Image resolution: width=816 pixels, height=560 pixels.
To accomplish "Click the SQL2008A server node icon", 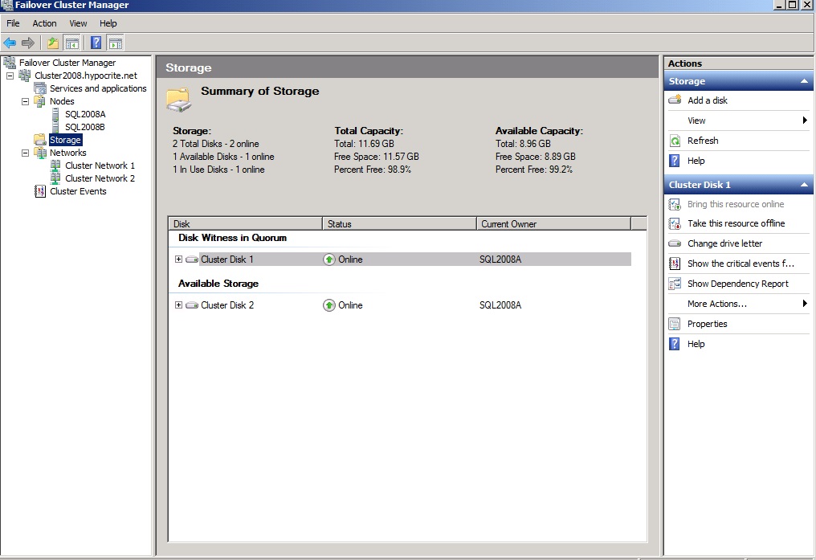I will coord(55,114).
